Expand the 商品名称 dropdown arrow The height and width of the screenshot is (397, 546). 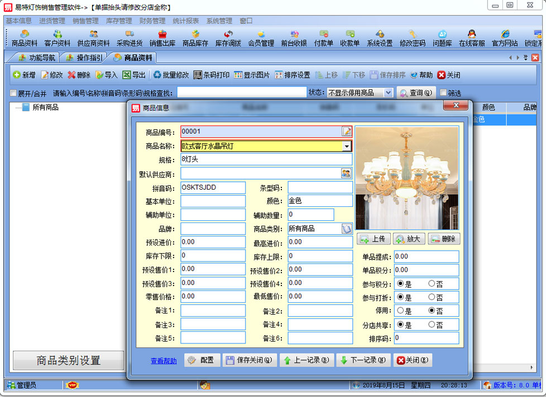[x=347, y=146]
